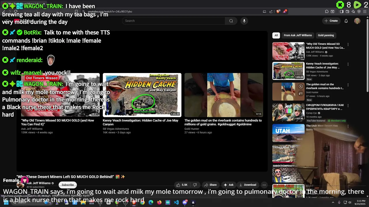The height and width of the screenshot is (207, 369).
Task: Subscribe to Ask Jeff Williams channel
Action: pyautogui.click(x=68, y=185)
